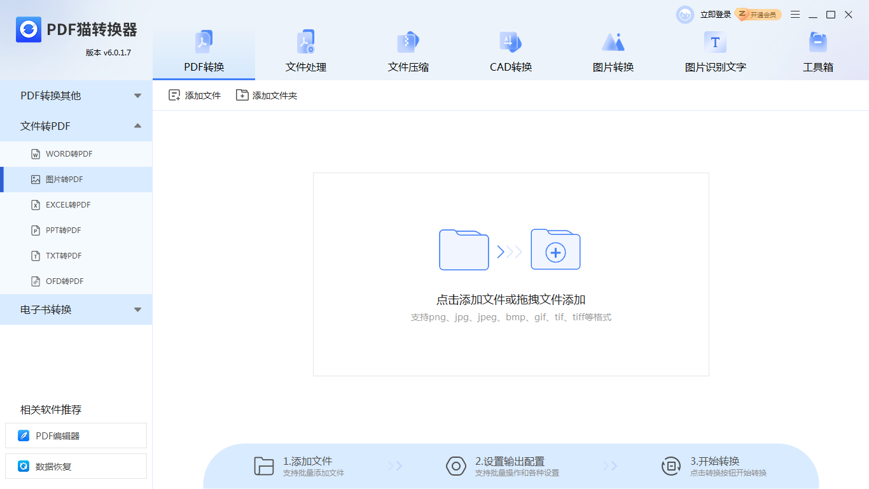Click the supported formats hint text
This screenshot has height=489, width=869.
click(511, 317)
